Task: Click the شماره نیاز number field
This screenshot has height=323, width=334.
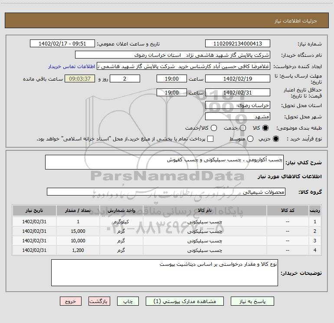Action: pos(237,44)
